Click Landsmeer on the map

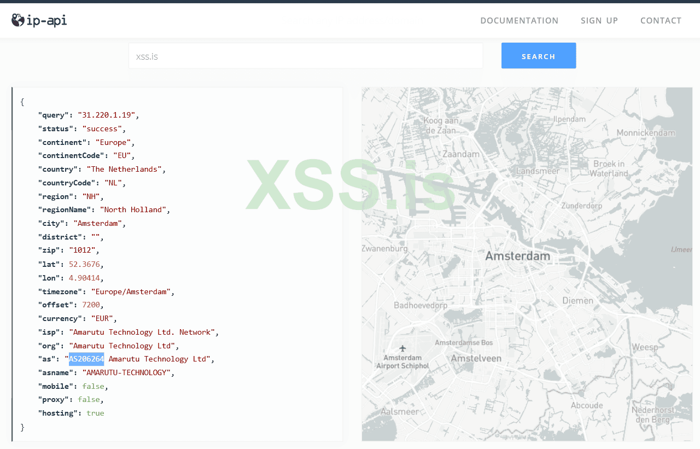pos(538,171)
